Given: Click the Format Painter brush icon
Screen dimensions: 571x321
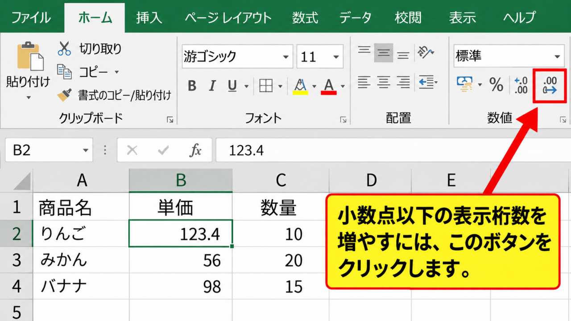Looking at the screenshot, I should (x=64, y=95).
